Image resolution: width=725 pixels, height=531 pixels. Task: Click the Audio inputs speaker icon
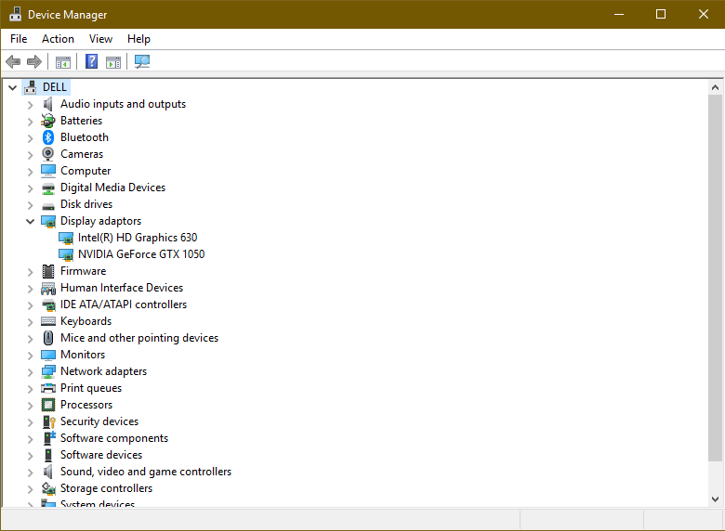coord(48,104)
